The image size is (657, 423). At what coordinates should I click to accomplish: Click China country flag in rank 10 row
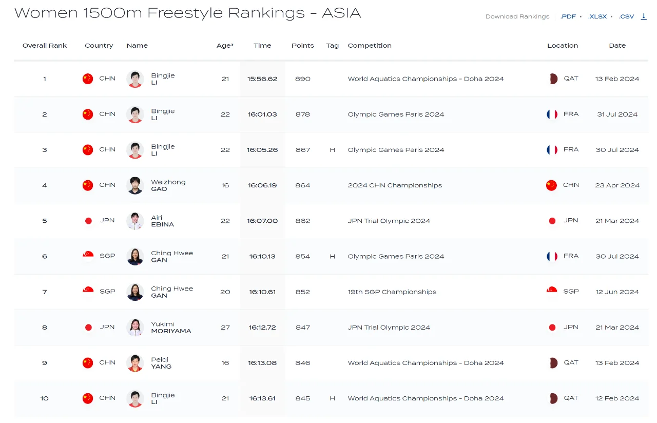click(x=88, y=398)
